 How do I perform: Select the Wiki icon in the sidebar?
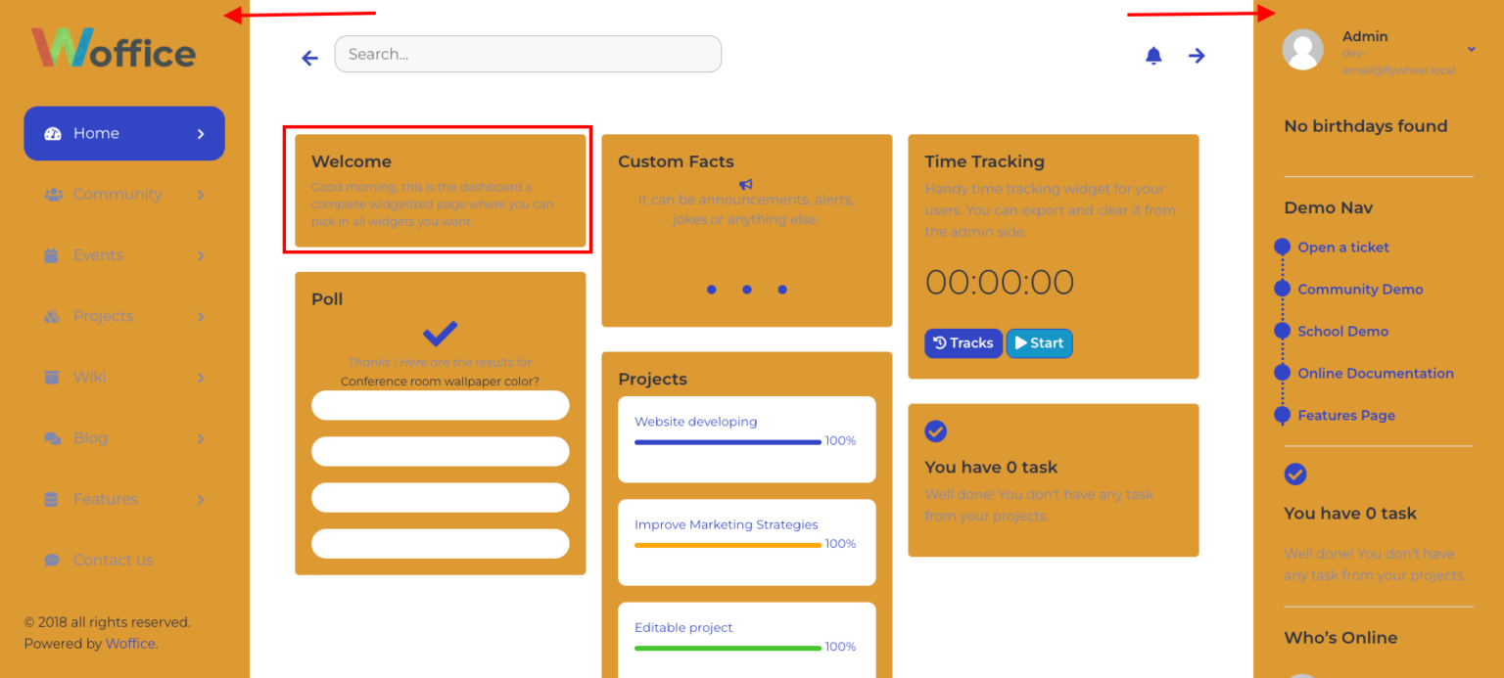50,377
